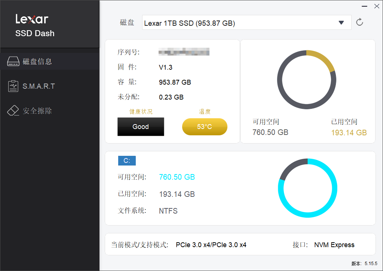Click the Good health status button
Viewport: 383px width, 271px height.
pyautogui.click(x=141, y=127)
